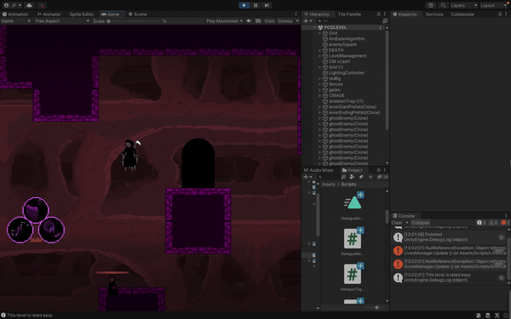Expand the DEATH object in Hierarchy
The width and height of the screenshot is (511, 319).
point(320,50)
